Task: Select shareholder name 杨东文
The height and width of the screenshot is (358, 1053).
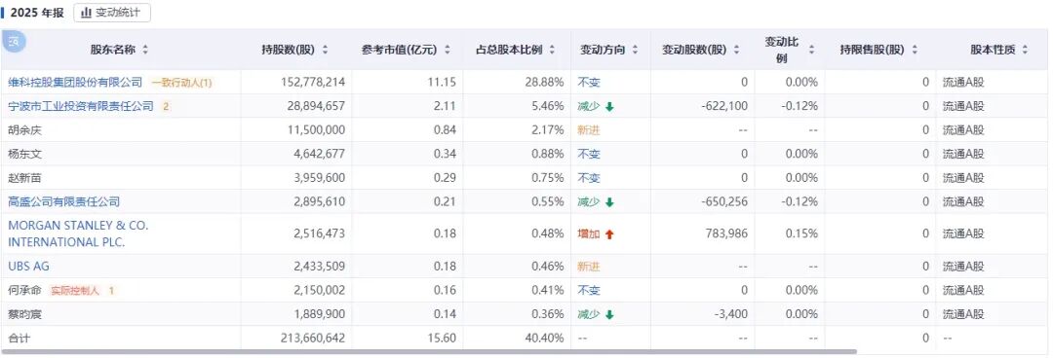Action: click(24, 154)
